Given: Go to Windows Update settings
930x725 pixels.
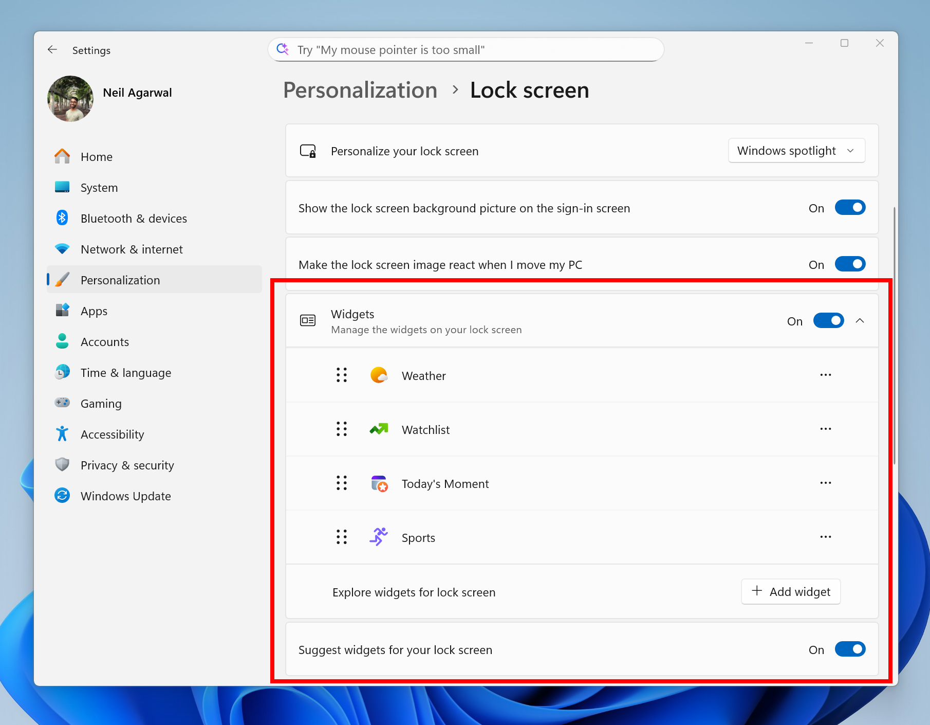Looking at the screenshot, I should [x=126, y=496].
